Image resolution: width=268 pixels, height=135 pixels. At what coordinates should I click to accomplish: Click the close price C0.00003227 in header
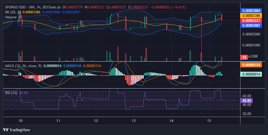click(138, 7)
